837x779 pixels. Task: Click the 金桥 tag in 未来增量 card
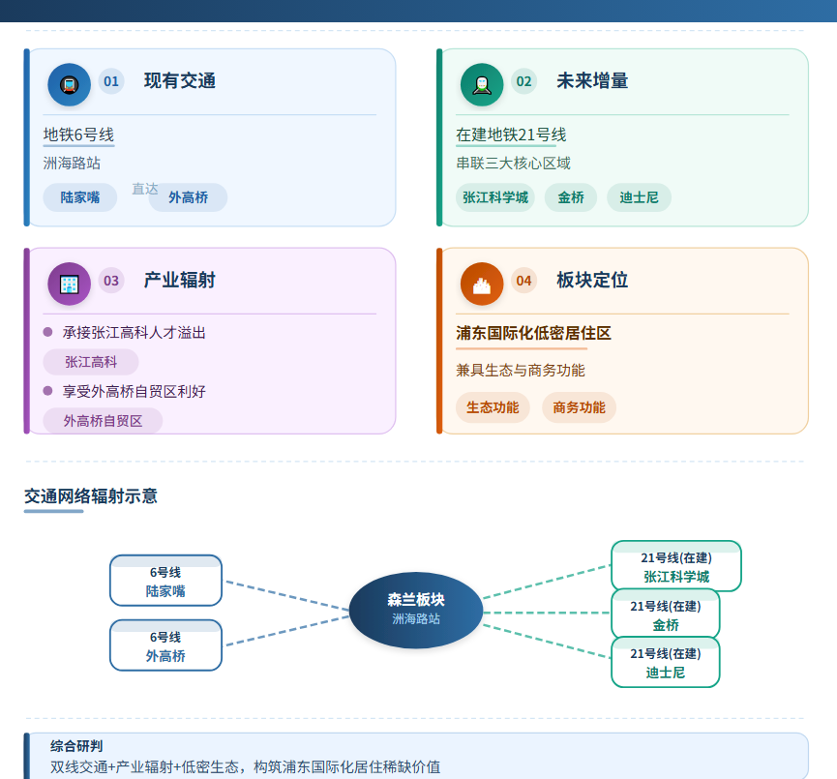[x=571, y=197]
